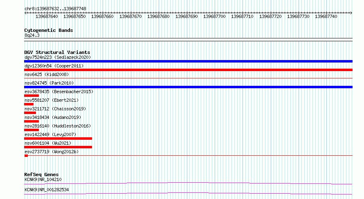This screenshot has width=364, height=199.
Task: Click the blue bar under dgv7524n223
Action: [188, 61]
